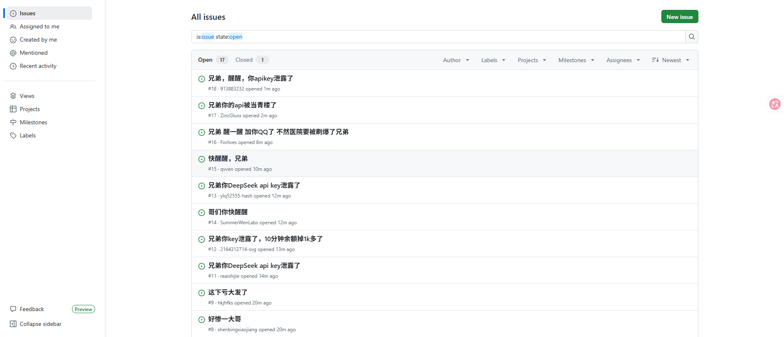Click author reaishijie on issue #11

click(230, 276)
